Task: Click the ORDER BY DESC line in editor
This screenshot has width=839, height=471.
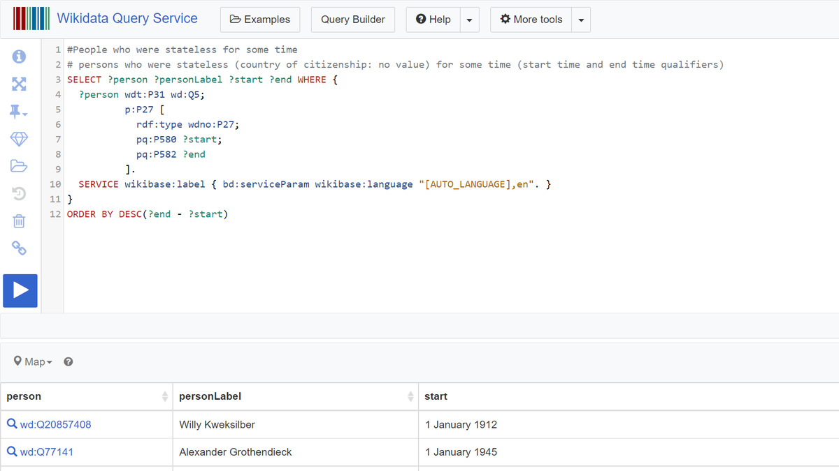Action: 148,214
